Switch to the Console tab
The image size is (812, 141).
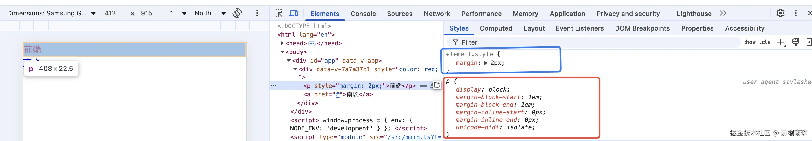[363, 14]
